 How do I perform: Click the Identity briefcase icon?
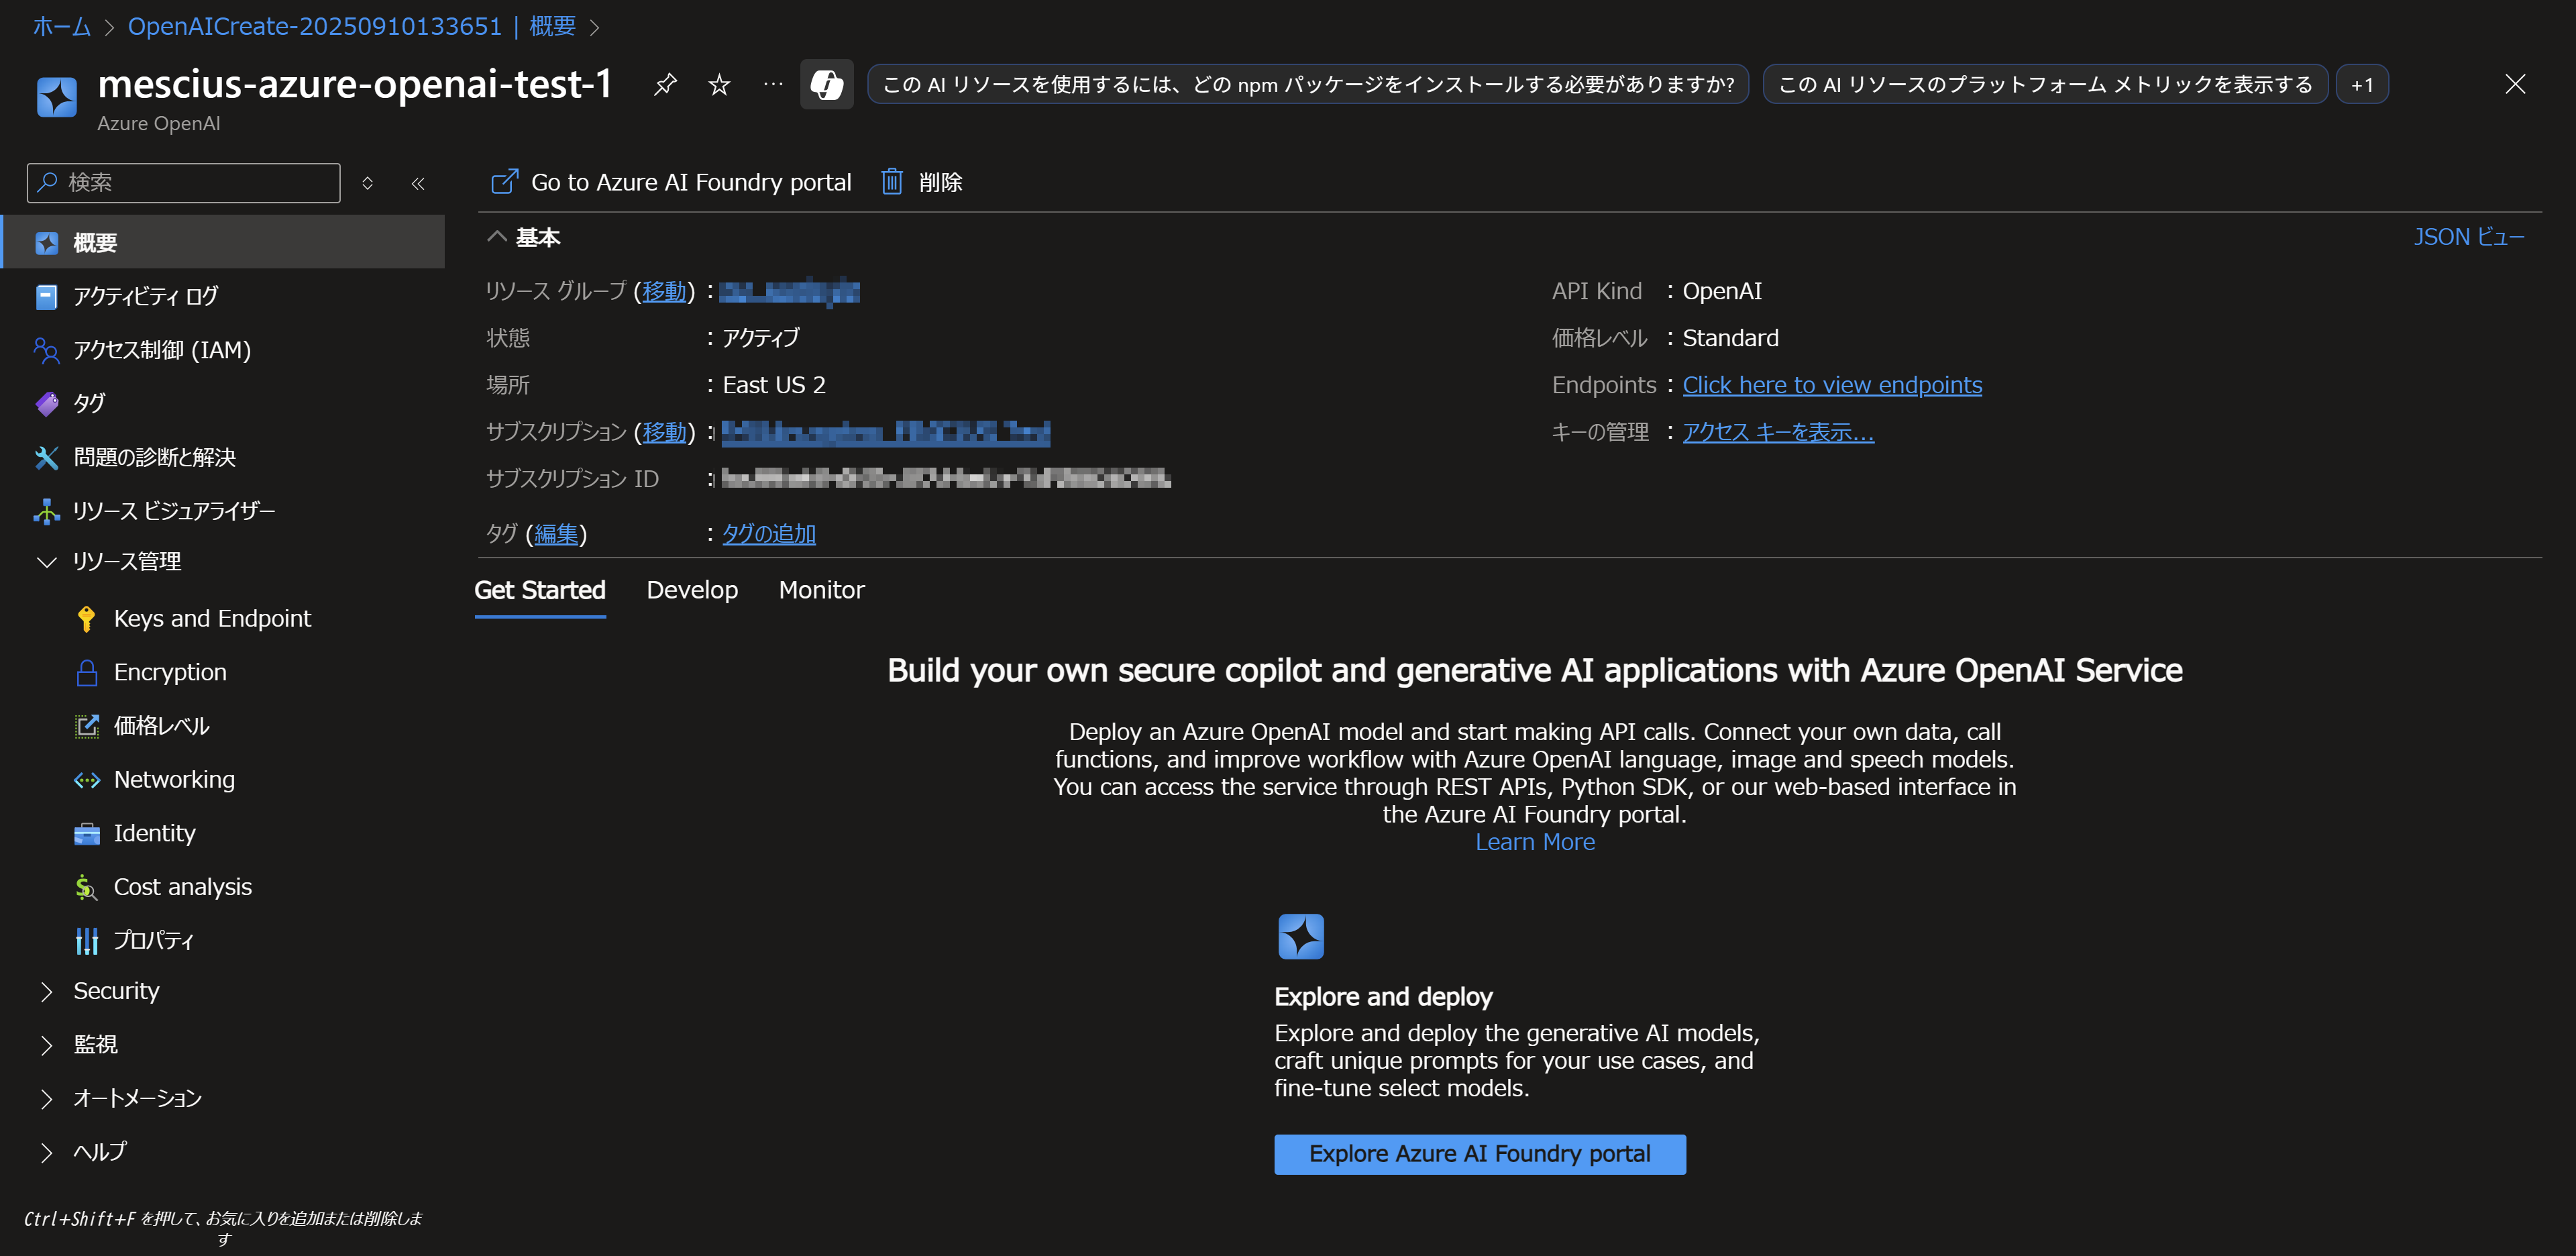87,834
